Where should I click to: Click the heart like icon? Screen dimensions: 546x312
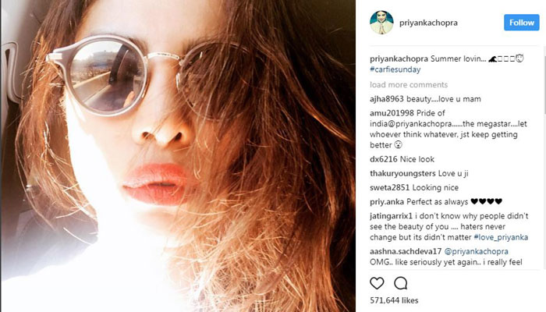pos(377,283)
